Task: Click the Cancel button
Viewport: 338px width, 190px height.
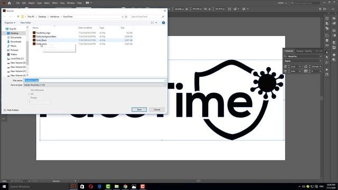Action: [x=157, y=109]
